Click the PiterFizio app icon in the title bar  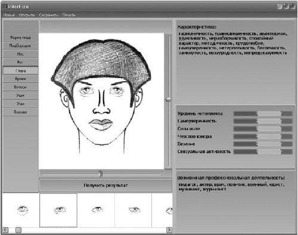pos(5,7)
